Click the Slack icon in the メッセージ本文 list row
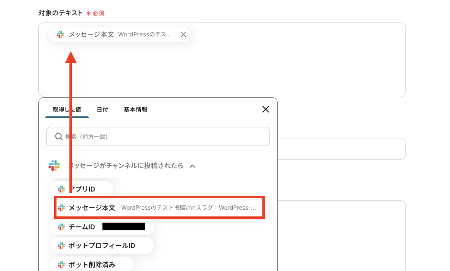This screenshot has height=271, width=450. tap(61, 207)
